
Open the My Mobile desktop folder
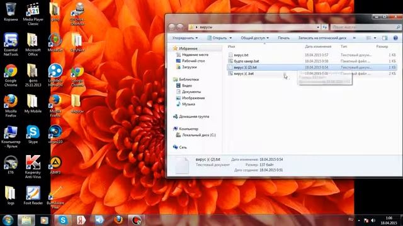(x=33, y=104)
